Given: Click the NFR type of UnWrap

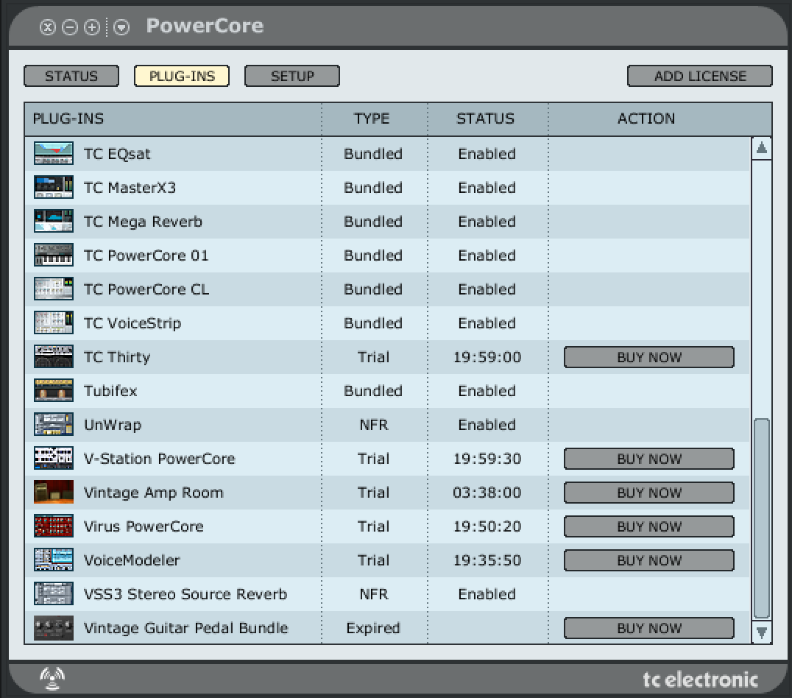Looking at the screenshot, I should click(x=374, y=425).
